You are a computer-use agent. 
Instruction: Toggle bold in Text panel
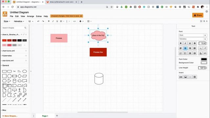tap(181, 43)
